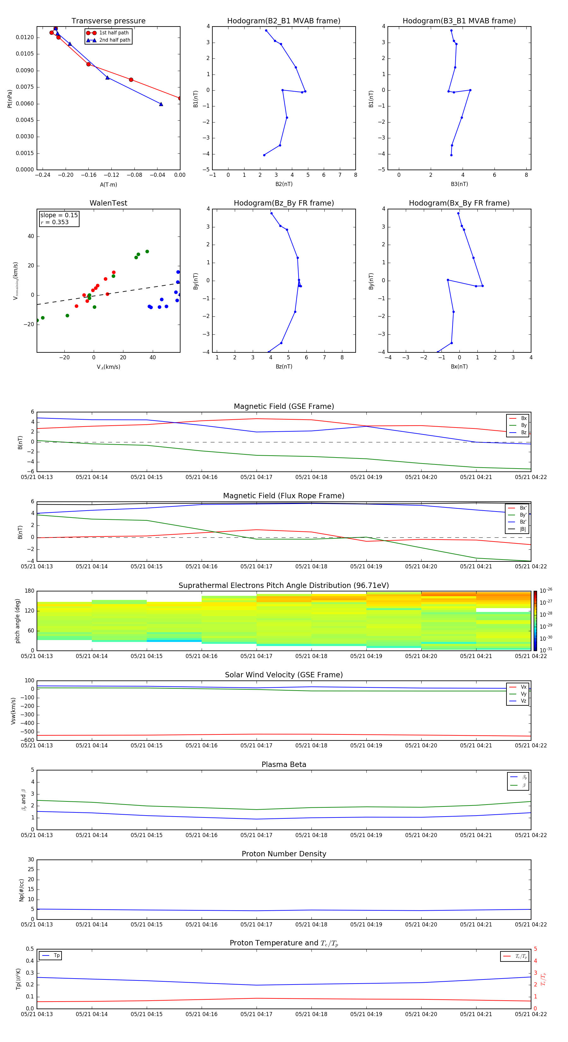Click the 'Hodogram(B2_B1 MVAB frame)' title

(x=284, y=21)
